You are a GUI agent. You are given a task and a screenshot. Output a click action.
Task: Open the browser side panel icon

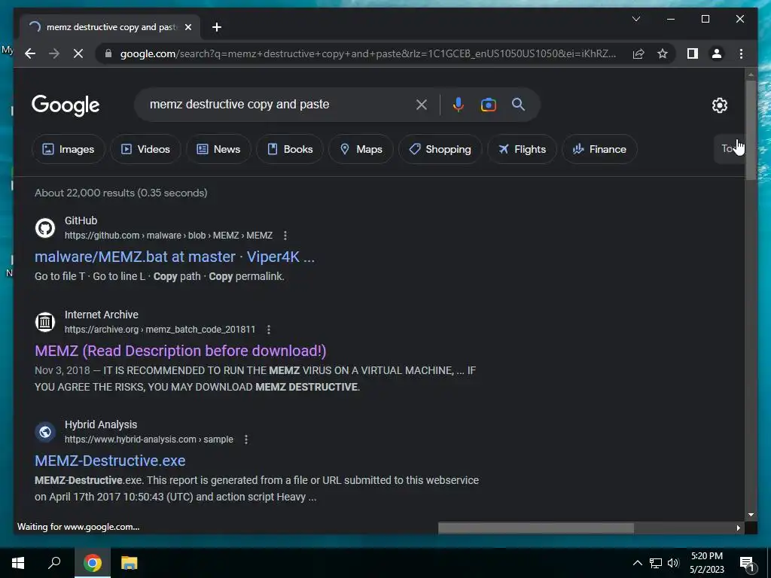693,53
